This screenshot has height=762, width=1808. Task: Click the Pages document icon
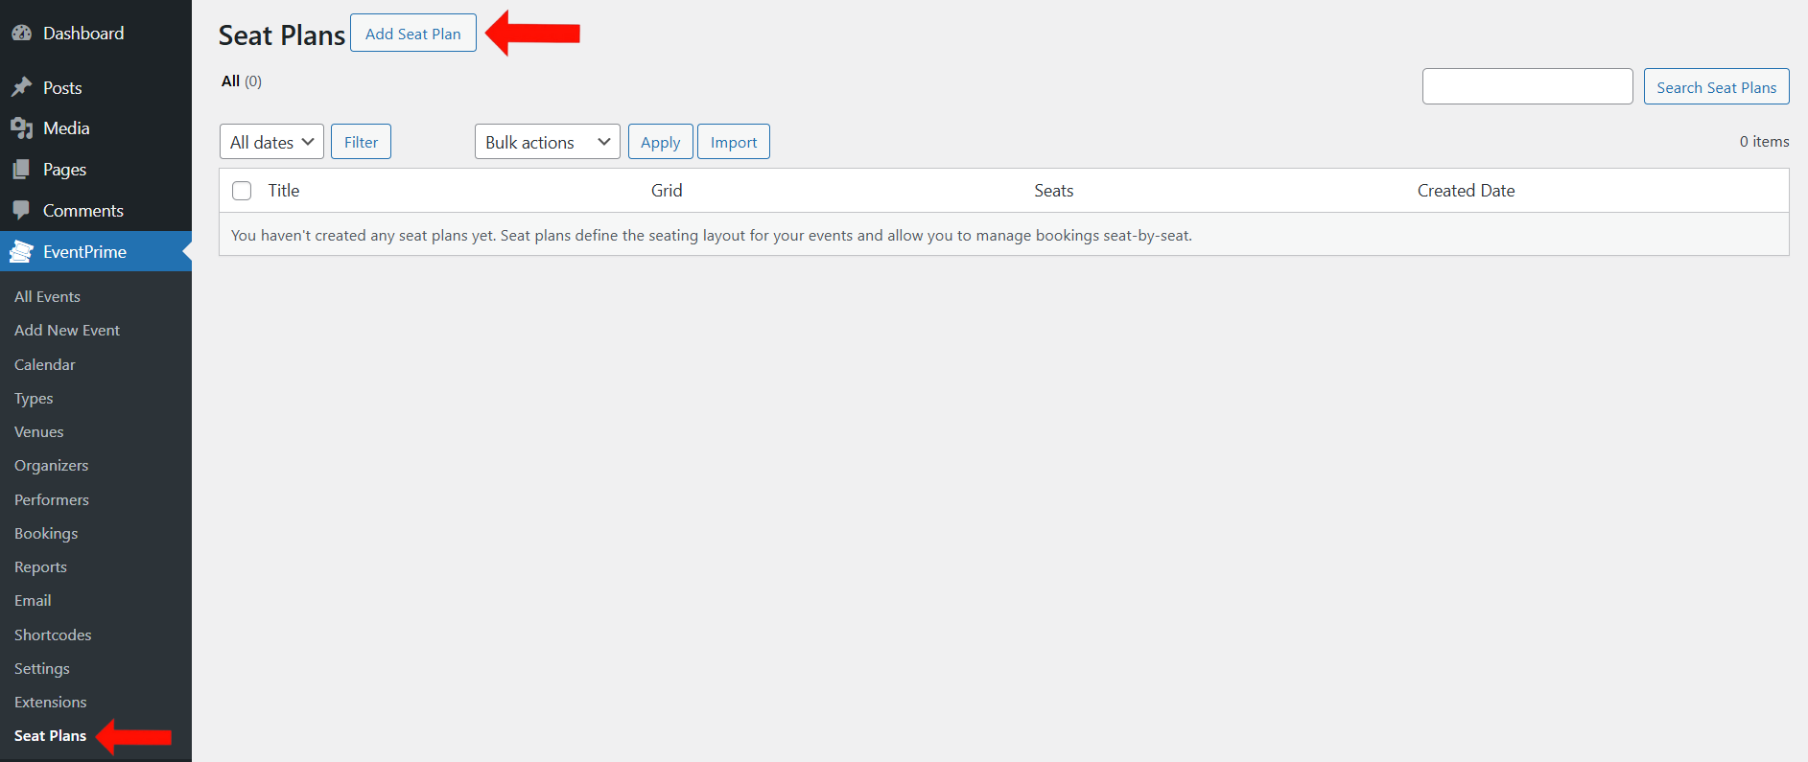point(21,170)
